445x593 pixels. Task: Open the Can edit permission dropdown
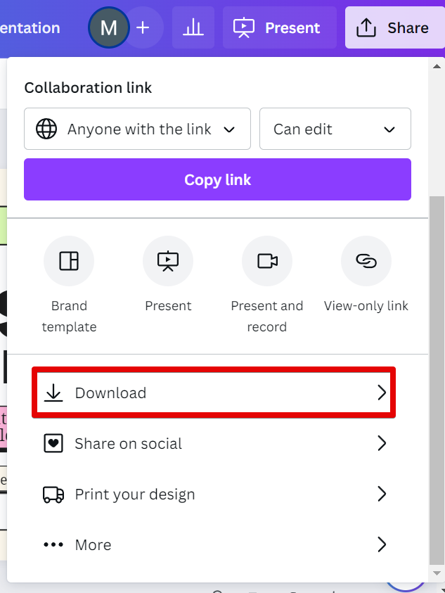[x=335, y=129]
